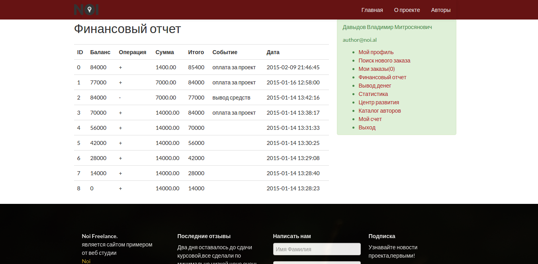Open Каталог авторов link
The height and width of the screenshot is (264, 538).
point(380,111)
